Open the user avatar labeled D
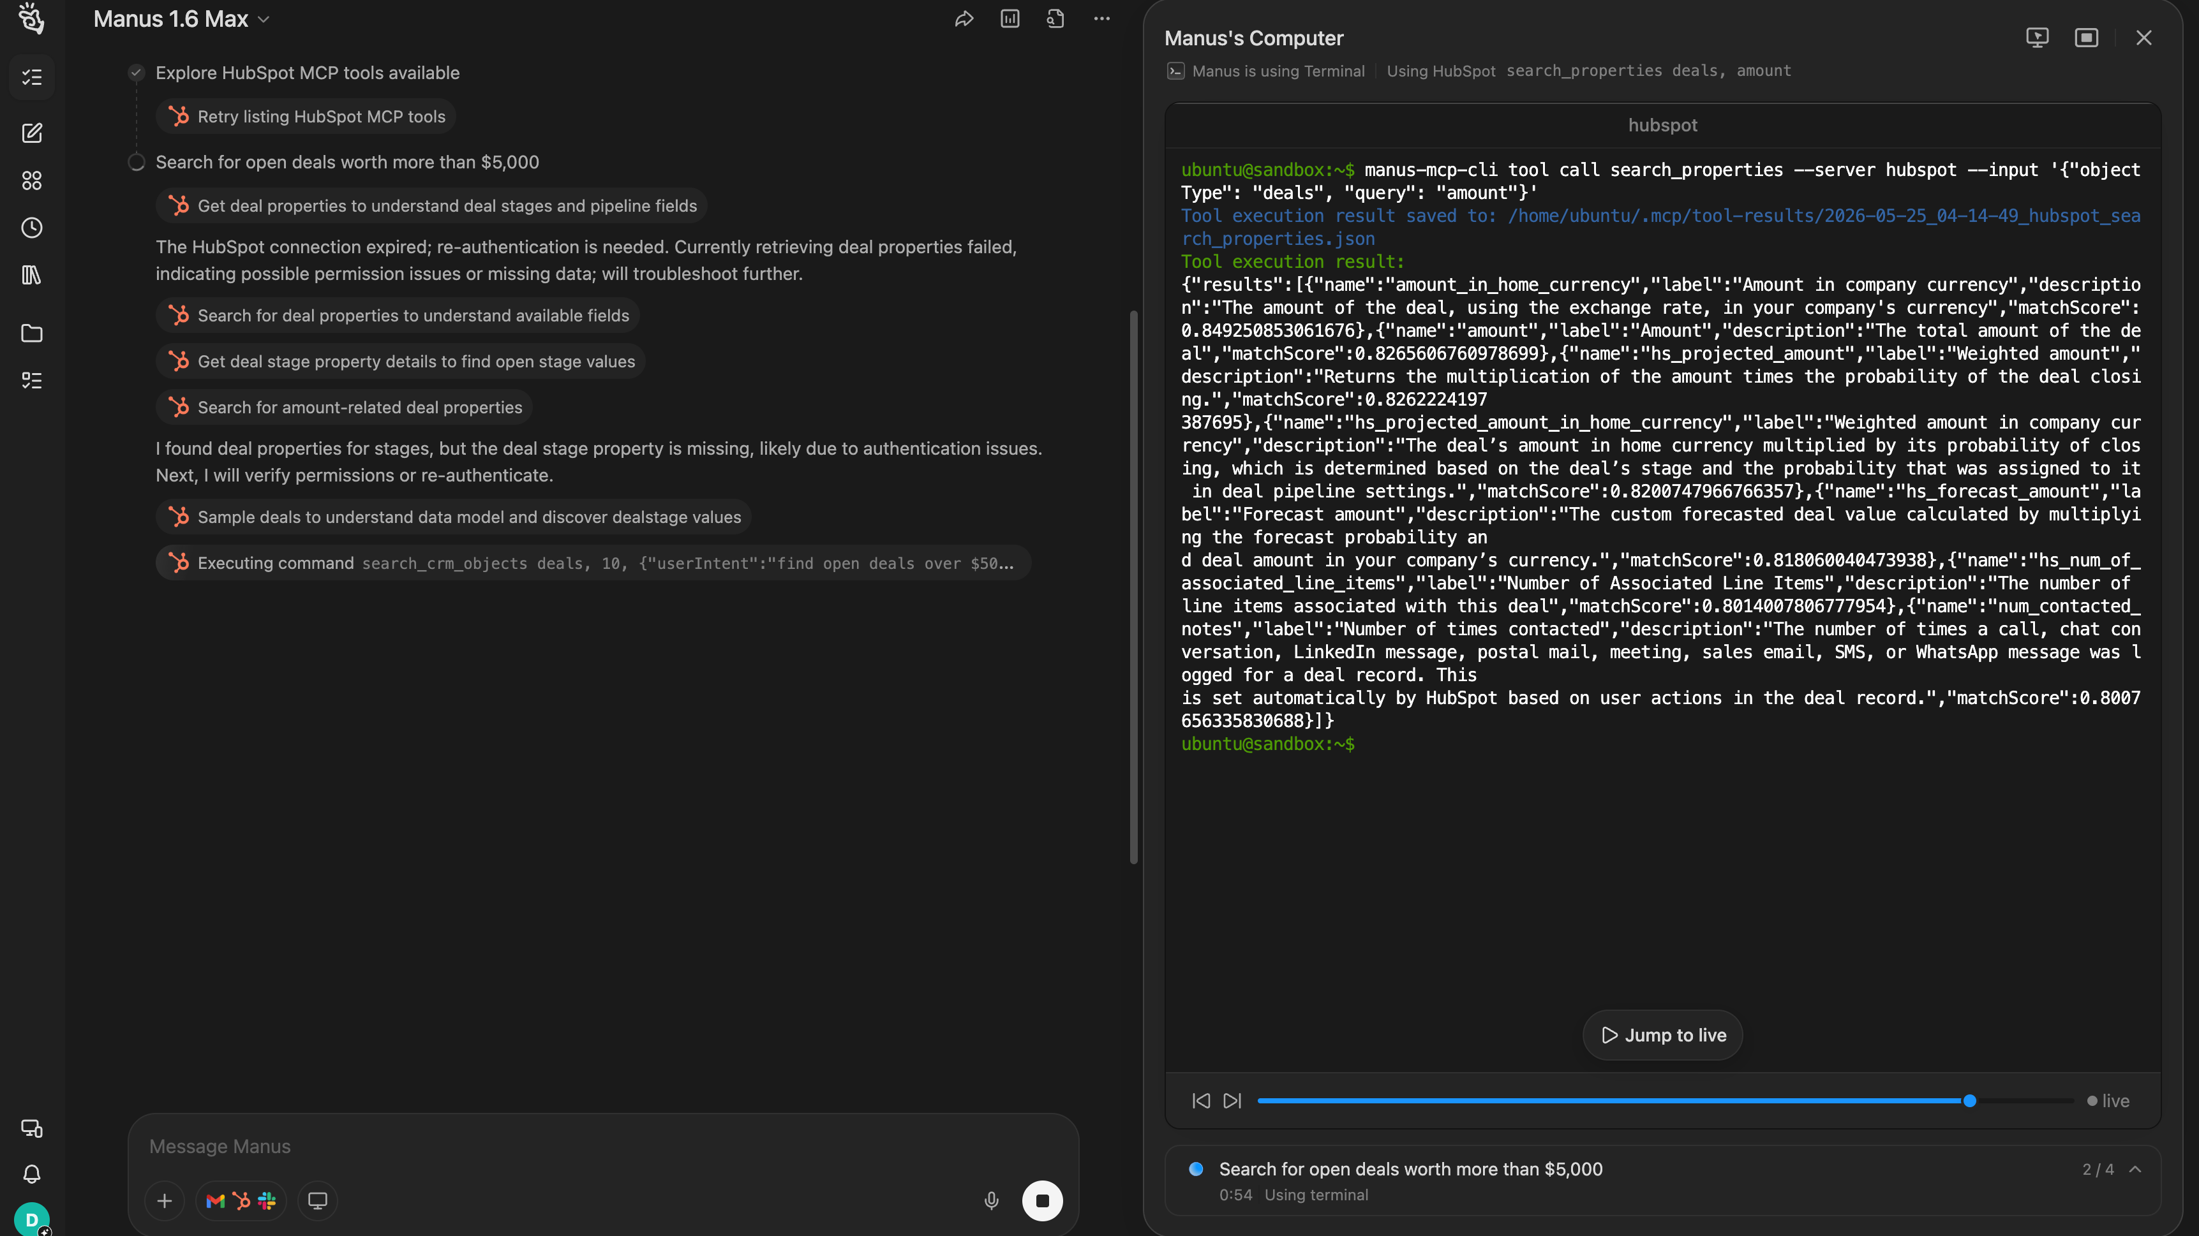 click(x=31, y=1220)
